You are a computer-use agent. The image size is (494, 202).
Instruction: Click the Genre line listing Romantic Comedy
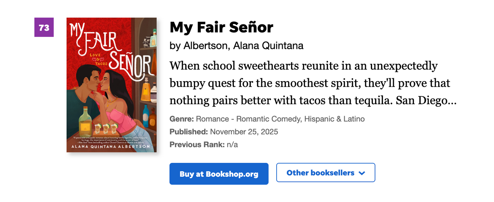(x=267, y=119)
